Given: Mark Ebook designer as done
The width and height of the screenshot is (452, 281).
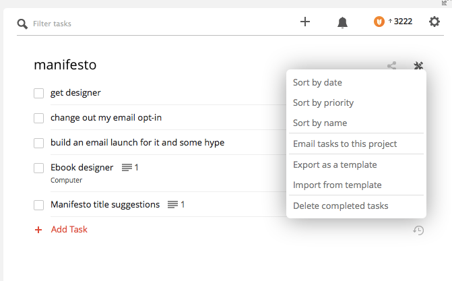Looking at the screenshot, I should [x=39, y=168].
